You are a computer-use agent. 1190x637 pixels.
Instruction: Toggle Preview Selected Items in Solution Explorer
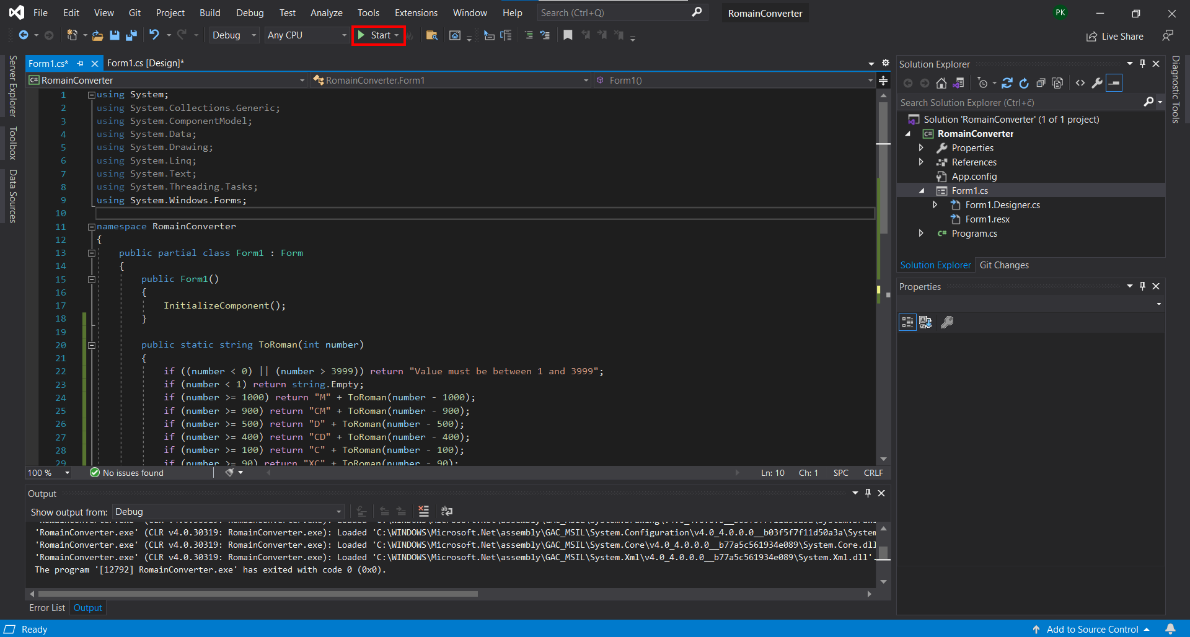(x=1114, y=83)
